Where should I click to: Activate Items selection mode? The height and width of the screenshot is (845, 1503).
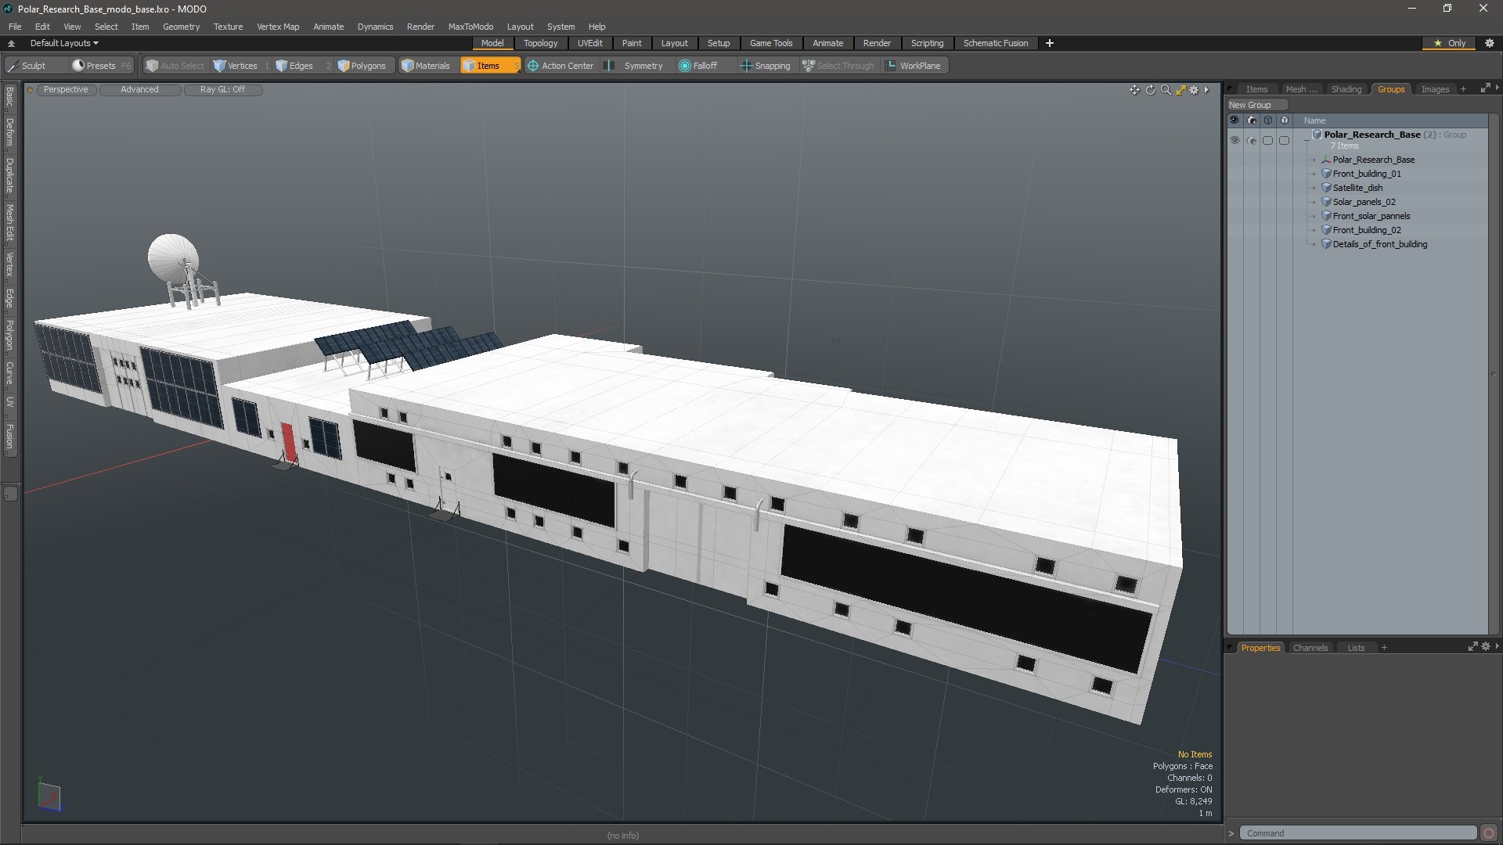tap(489, 66)
